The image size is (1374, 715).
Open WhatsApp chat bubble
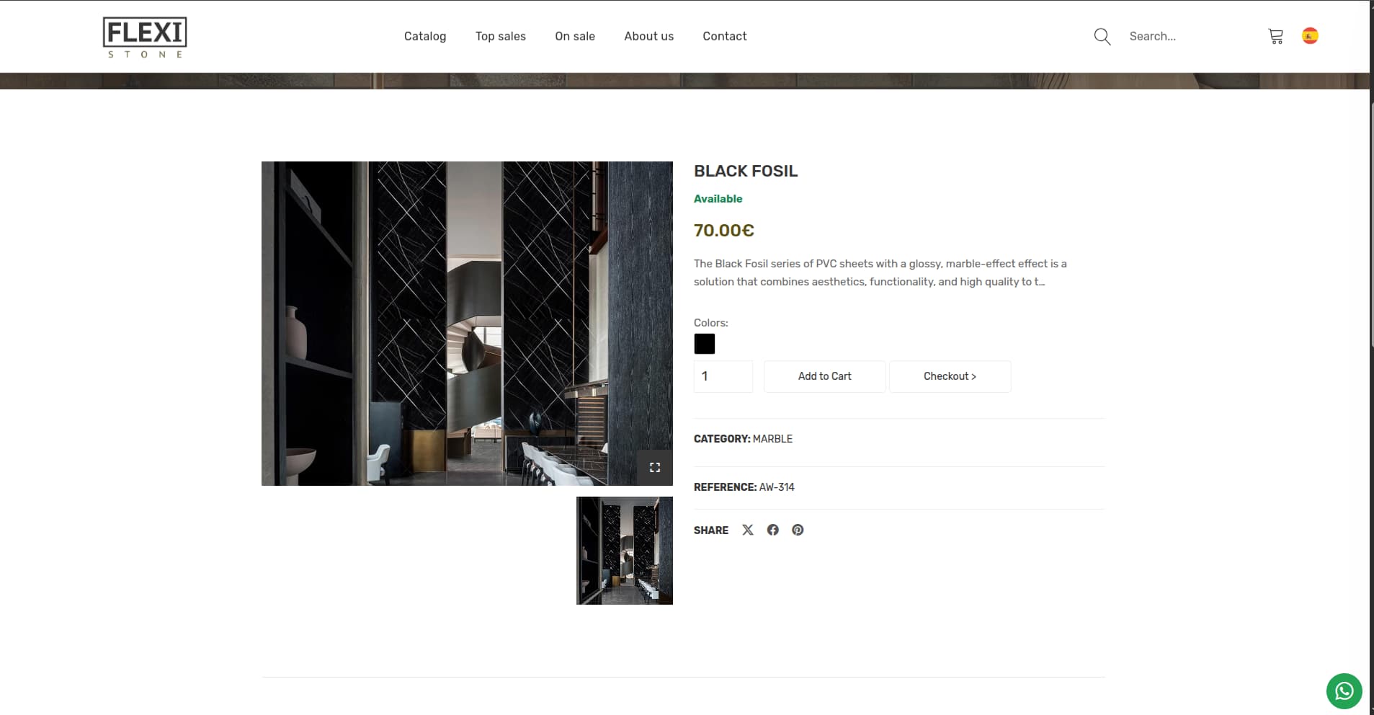(1344, 691)
